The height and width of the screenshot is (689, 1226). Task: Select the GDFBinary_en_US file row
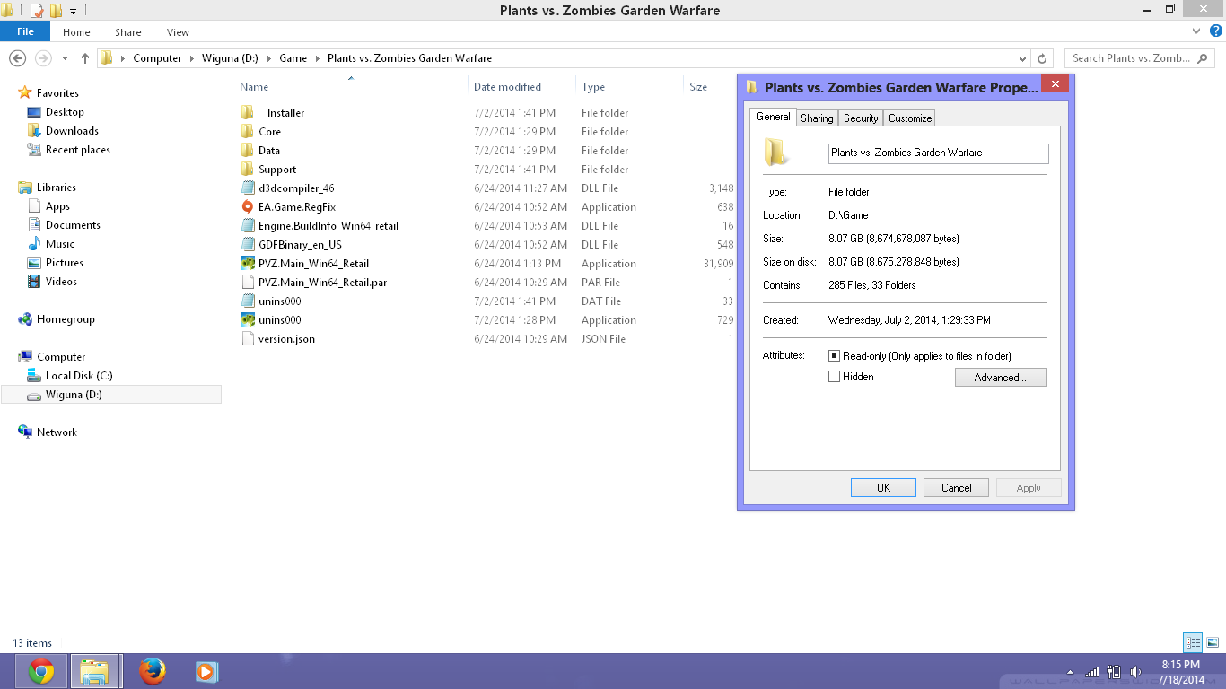click(487, 245)
